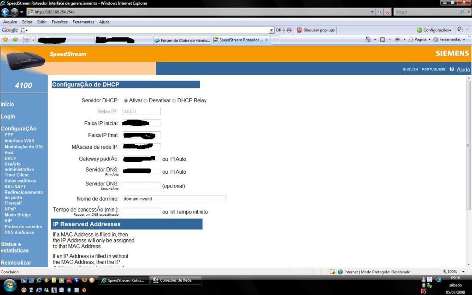
Task: Click the Nome de domínio input field
Action: tap(174, 199)
